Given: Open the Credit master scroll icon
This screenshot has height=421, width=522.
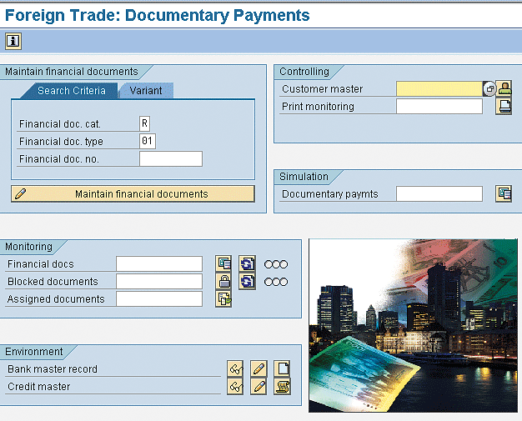Looking at the screenshot, I should click(282, 386).
